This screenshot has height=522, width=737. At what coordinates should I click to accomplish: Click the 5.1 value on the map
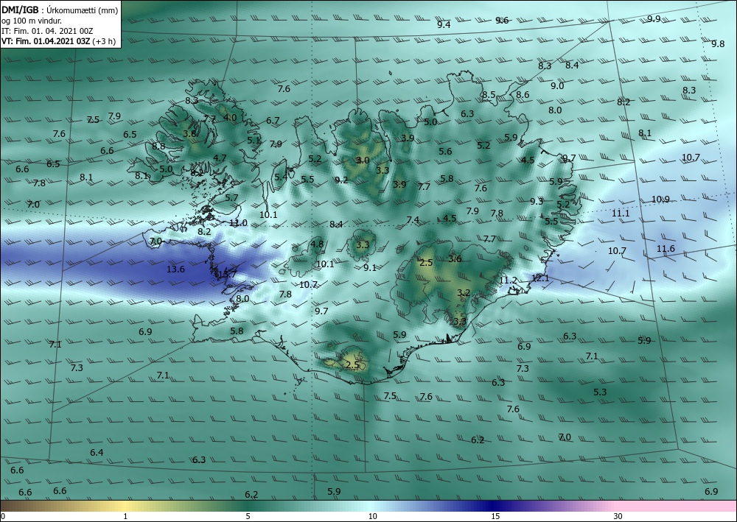[254, 140]
